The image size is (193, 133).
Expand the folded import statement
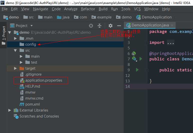170,42
